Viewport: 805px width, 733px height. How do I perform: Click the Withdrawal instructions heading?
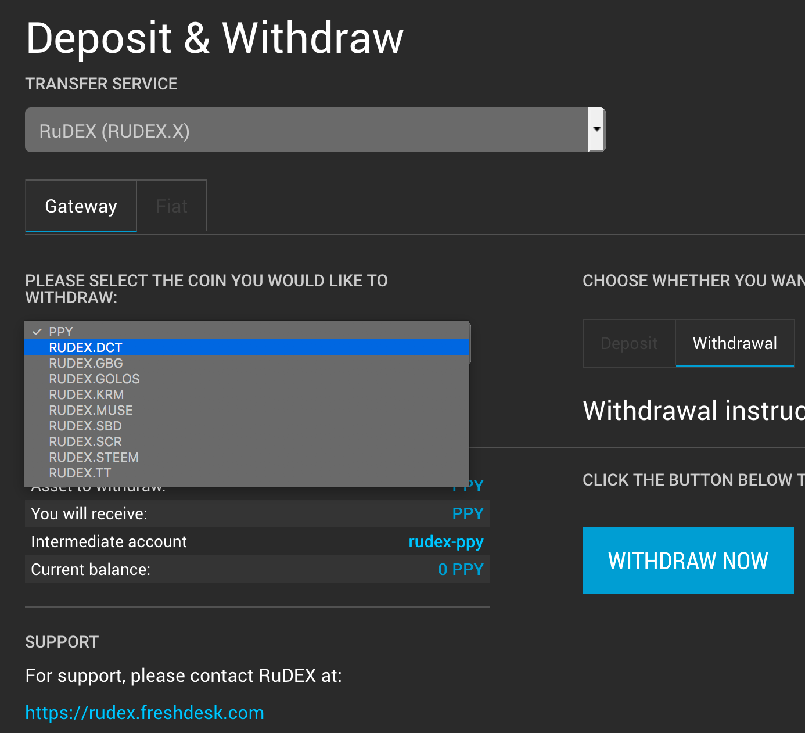[x=693, y=411]
